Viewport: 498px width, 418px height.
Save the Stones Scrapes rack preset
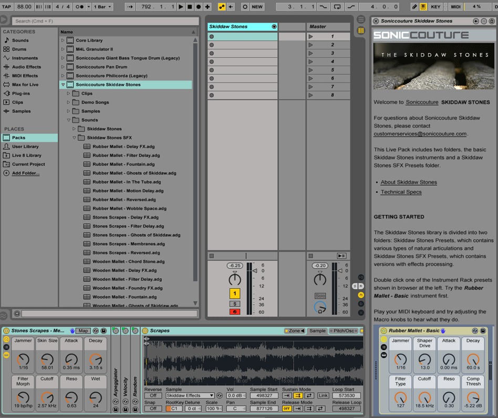click(x=103, y=331)
